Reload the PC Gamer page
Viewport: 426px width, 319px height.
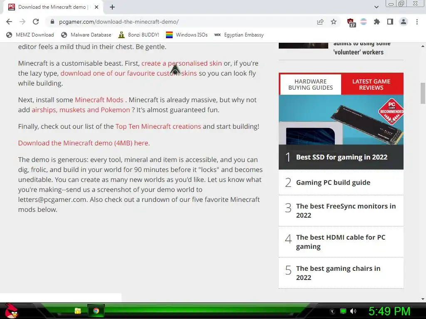pos(36,22)
